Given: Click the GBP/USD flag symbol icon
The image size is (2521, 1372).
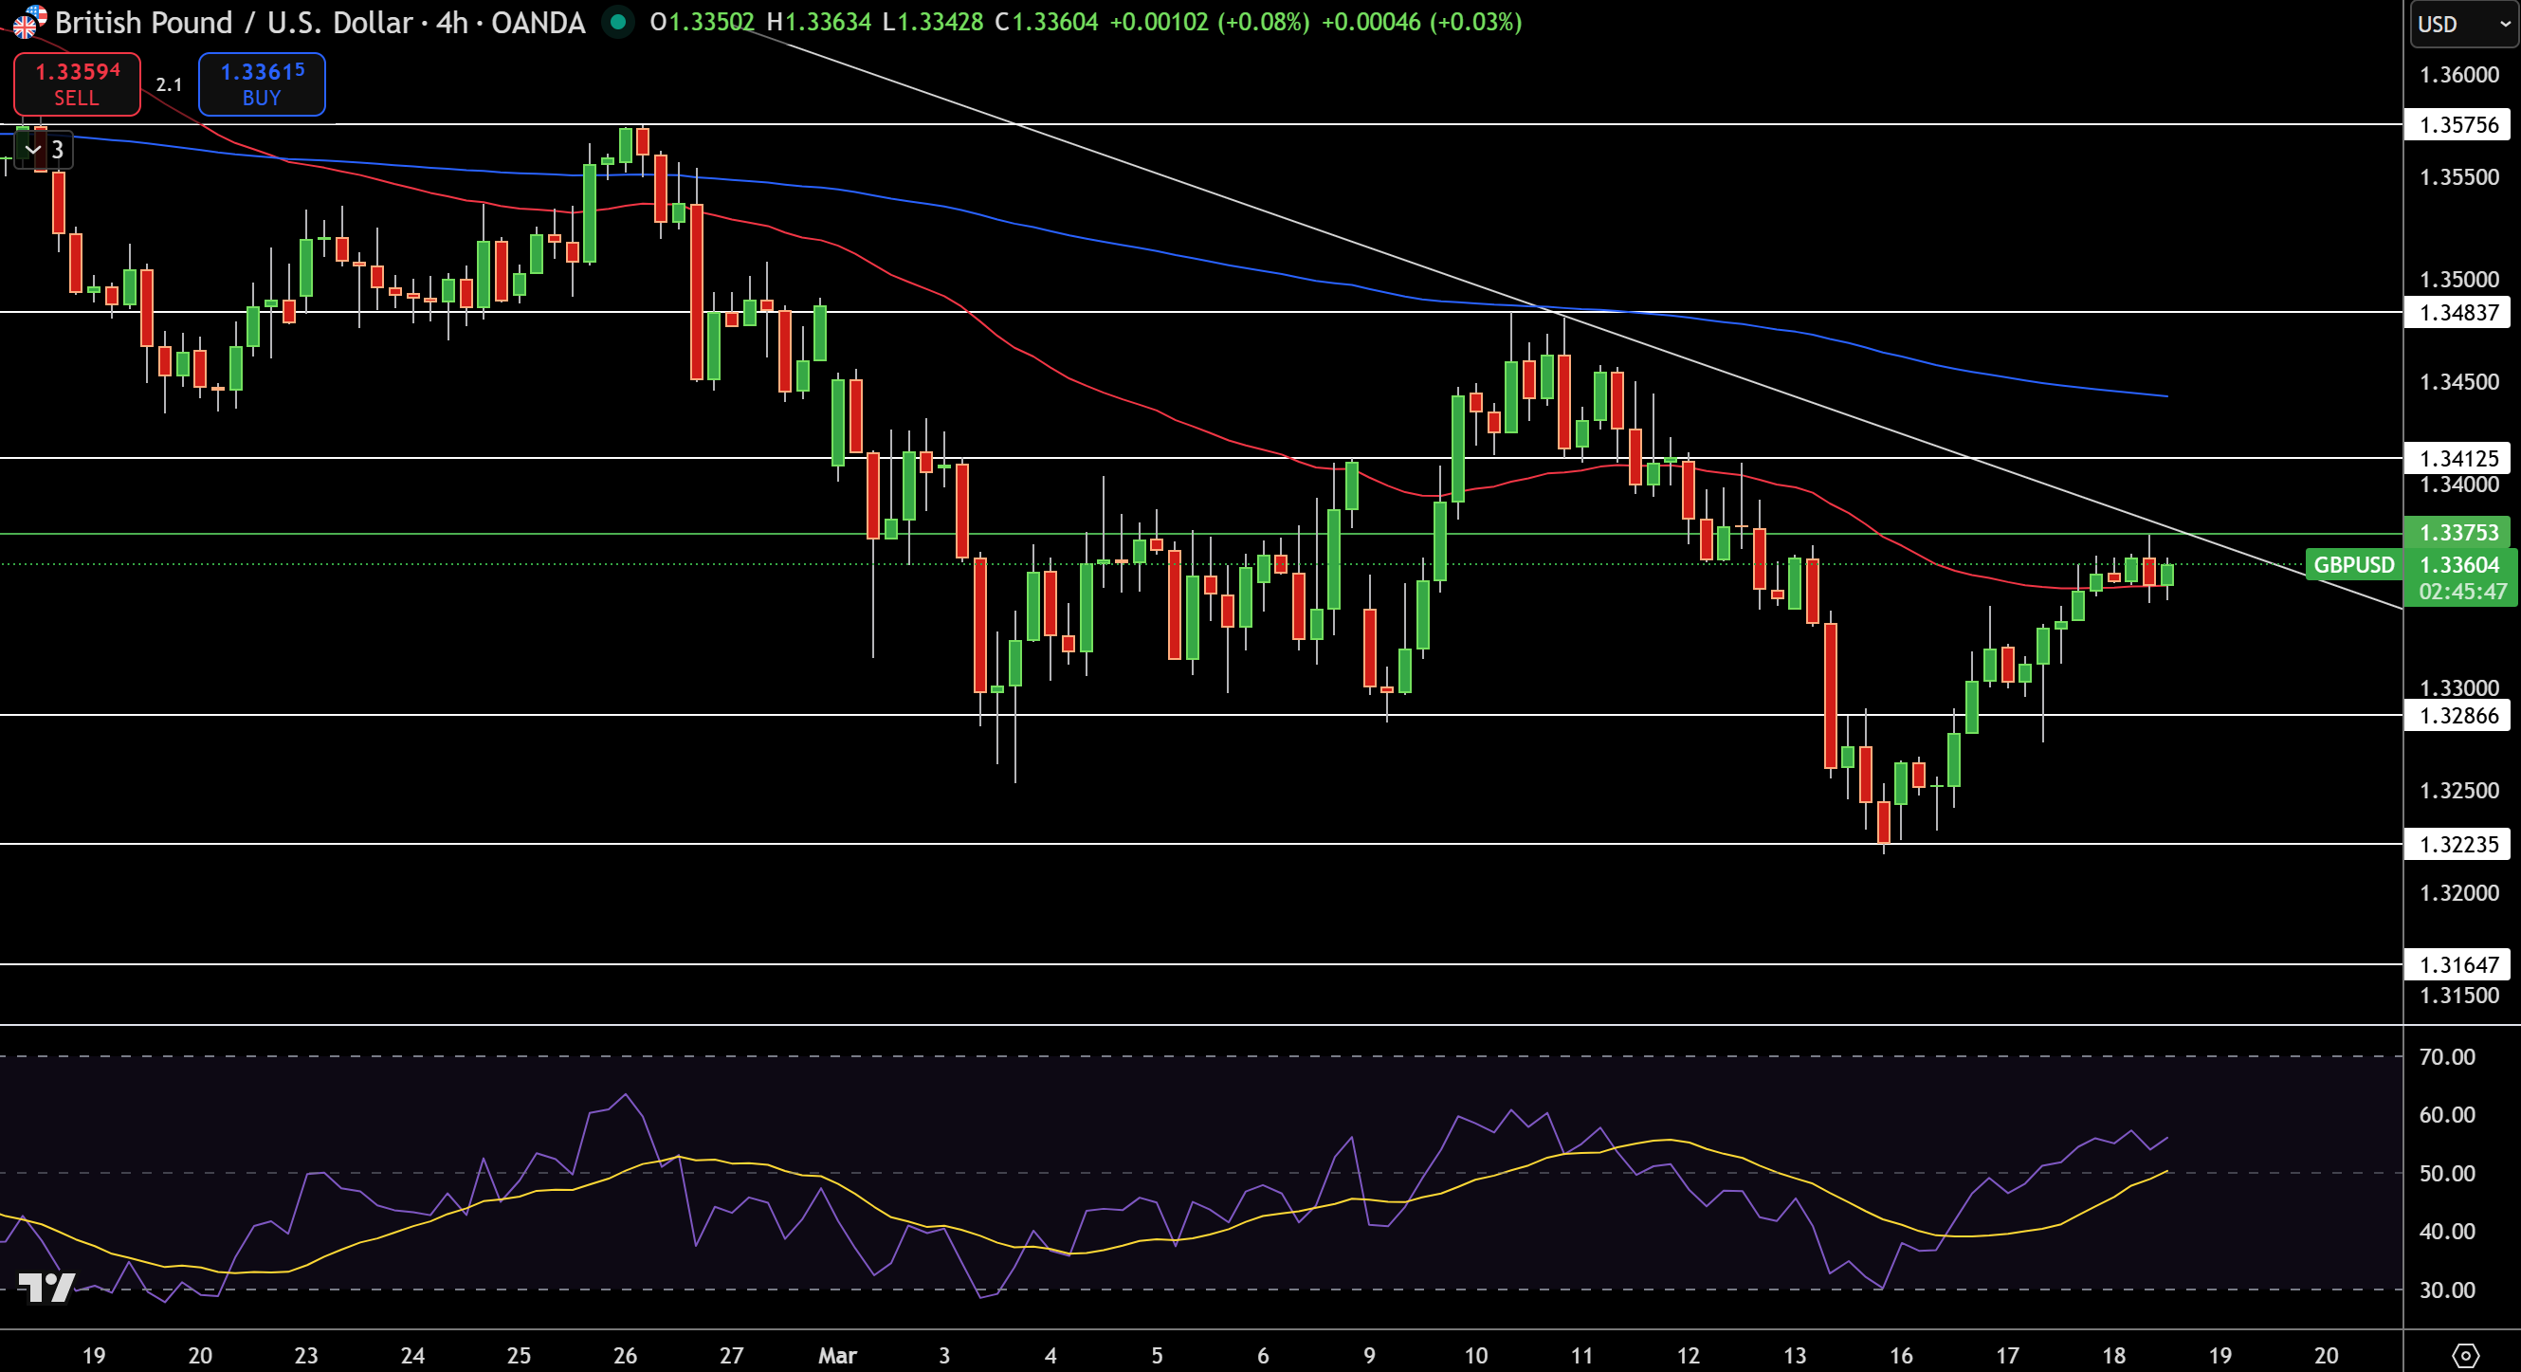Looking at the screenshot, I should click(27, 21).
